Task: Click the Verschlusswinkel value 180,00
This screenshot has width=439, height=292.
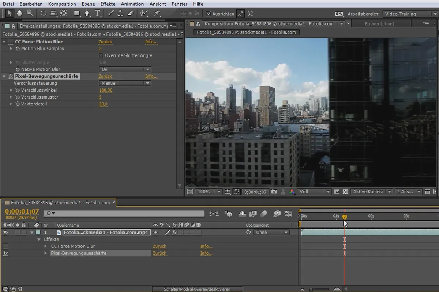Action: 105,90
